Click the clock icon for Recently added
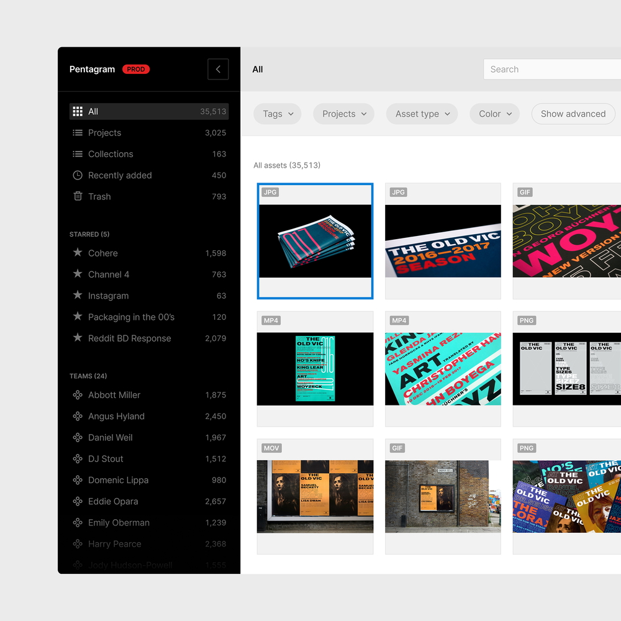621x621 pixels. click(x=78, y=175)
